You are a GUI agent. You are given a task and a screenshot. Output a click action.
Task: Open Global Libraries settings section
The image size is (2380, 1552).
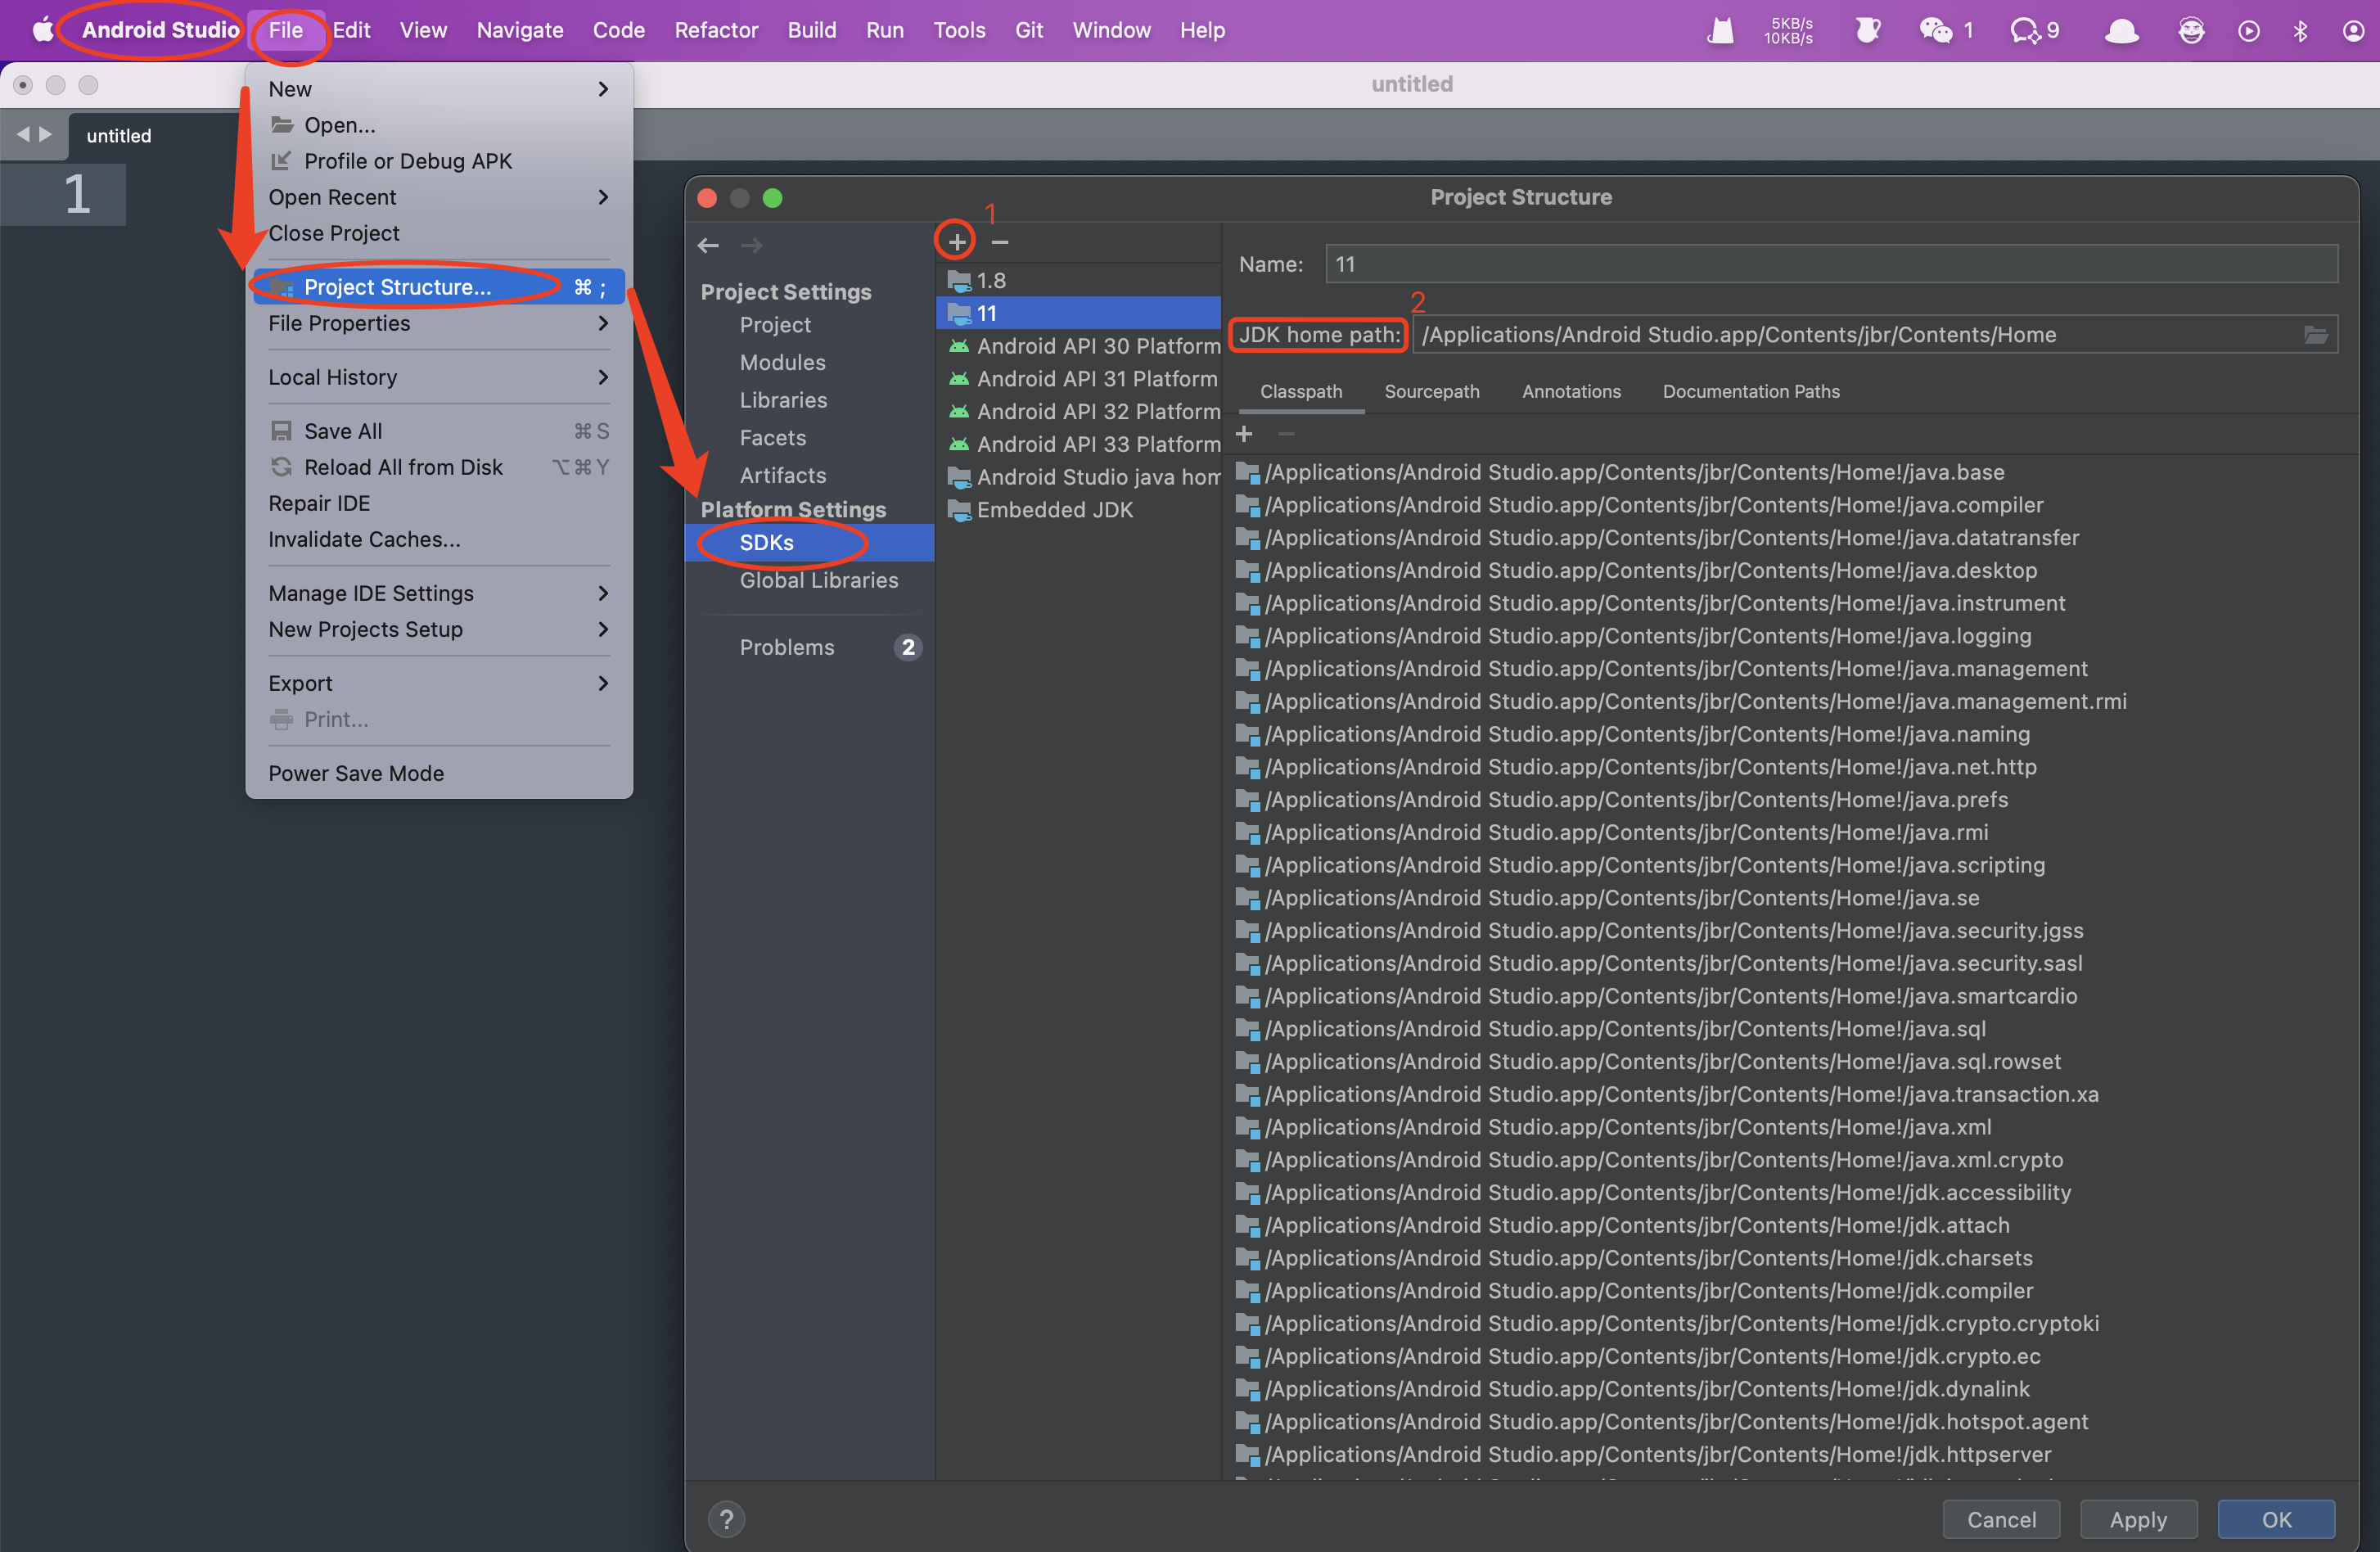(818, 580)
